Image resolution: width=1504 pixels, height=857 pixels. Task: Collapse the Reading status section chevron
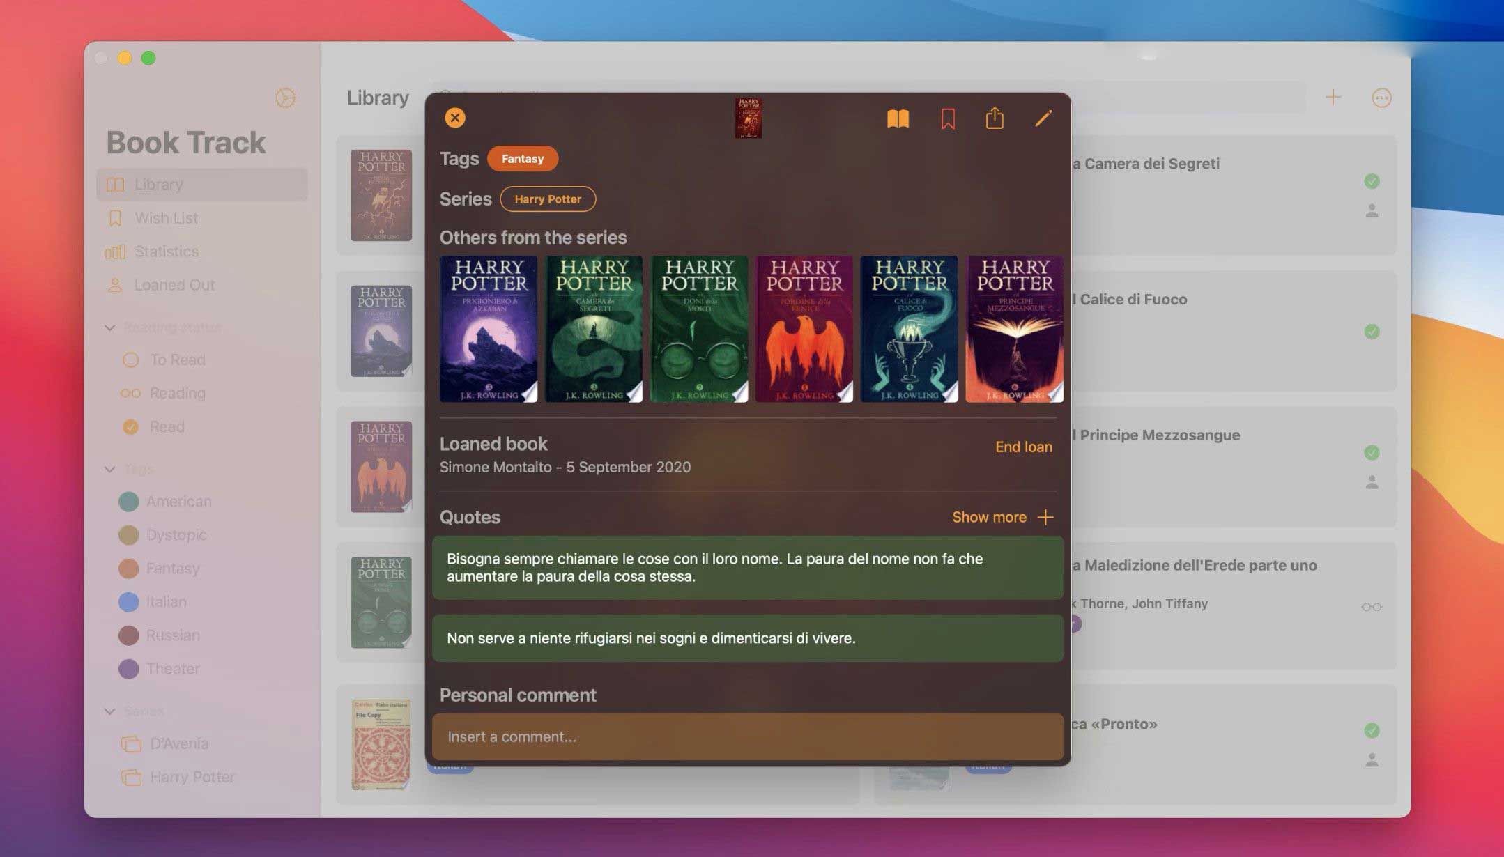click(x=110, y=327)
